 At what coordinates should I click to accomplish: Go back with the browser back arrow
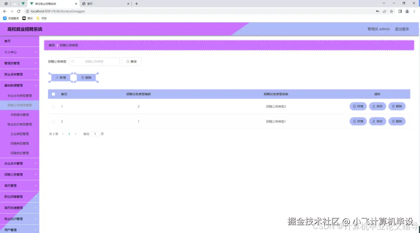pyautogui.click(x=5, y=11)
